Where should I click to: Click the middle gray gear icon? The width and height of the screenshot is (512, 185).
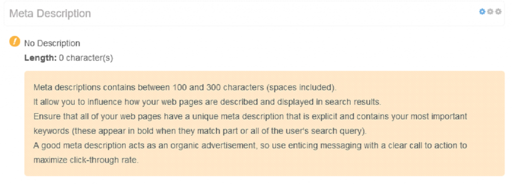[490, 12]
